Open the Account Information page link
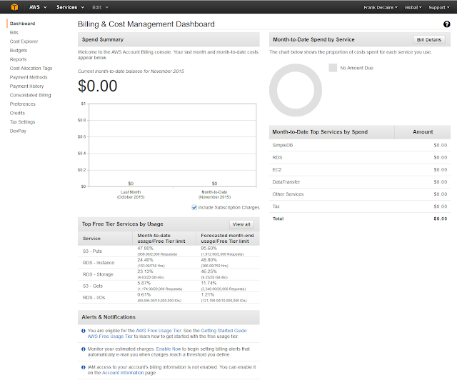457x380 pixels. tap(123, 373)
